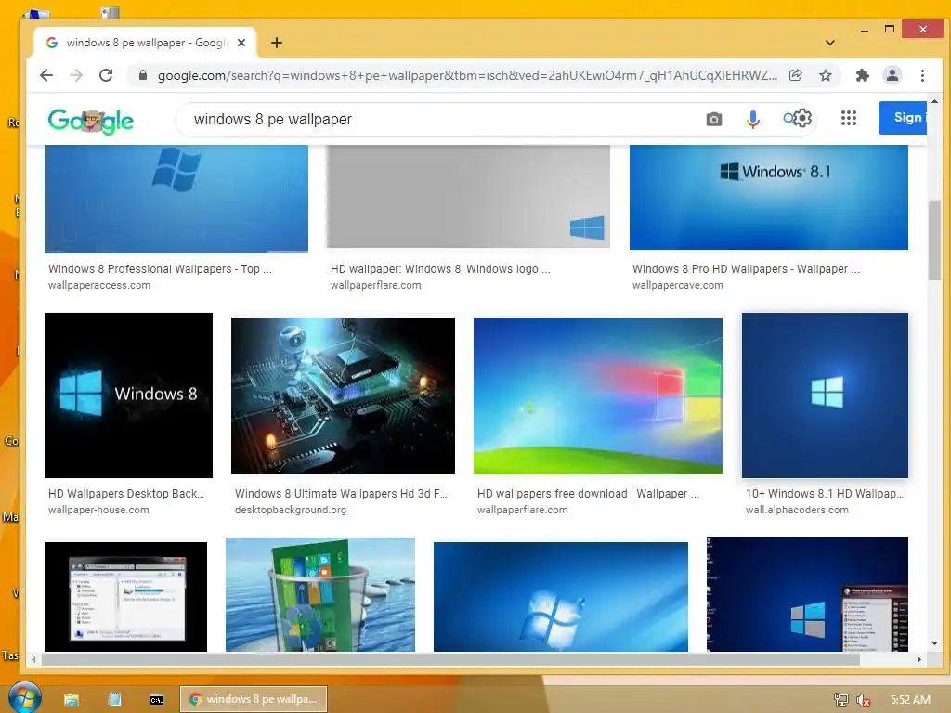Reload the page with the refresh icon

tap(106, 75)
